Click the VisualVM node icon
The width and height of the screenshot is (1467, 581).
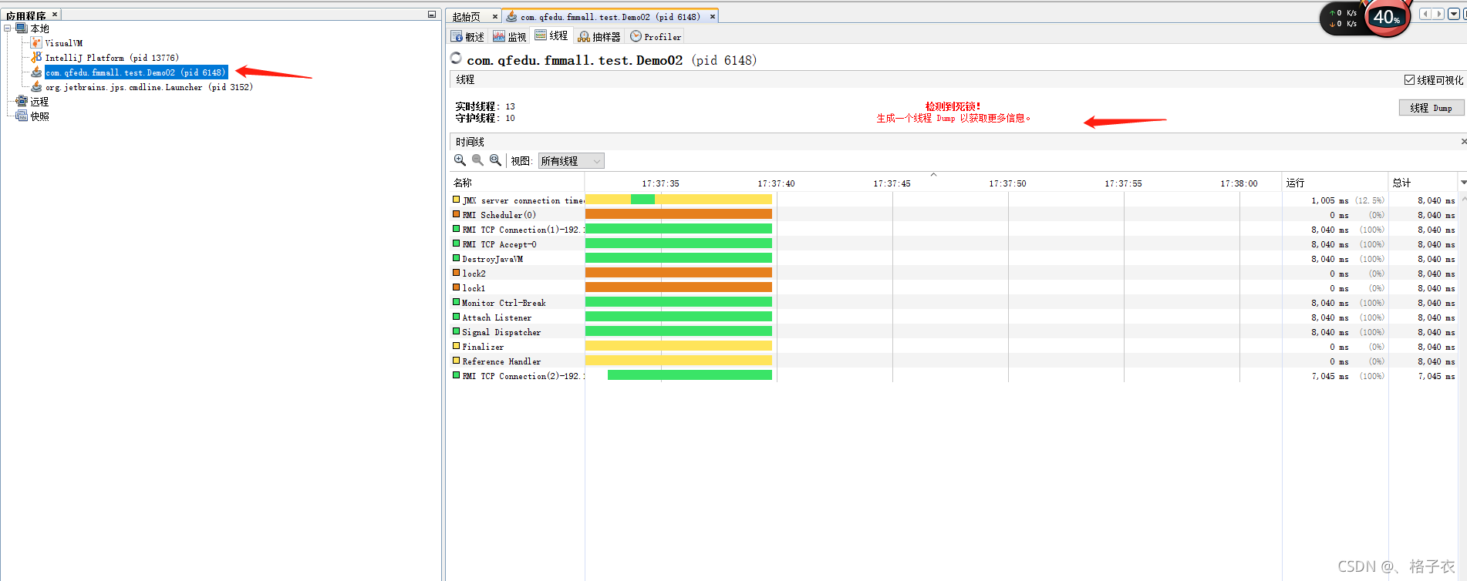tap(36, 43)
